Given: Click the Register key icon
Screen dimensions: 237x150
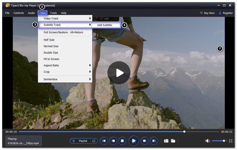Looking at the screenshot, I should (220, 13).
